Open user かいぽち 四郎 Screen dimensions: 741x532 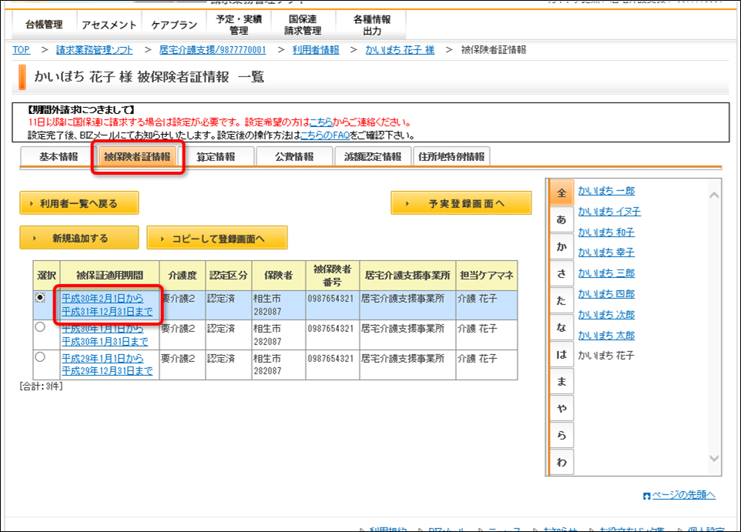(606, 294)
